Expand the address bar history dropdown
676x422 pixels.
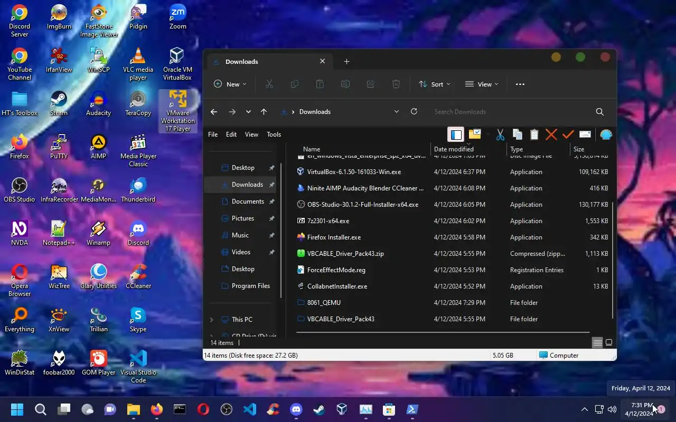(396, 111)
